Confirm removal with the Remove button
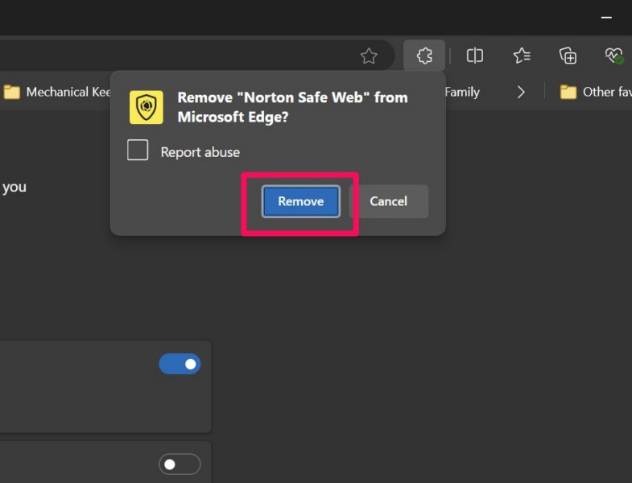 pyautogui.click(x=300, y=201)
